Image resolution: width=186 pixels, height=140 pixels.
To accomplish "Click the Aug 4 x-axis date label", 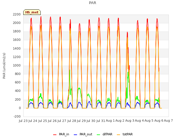I will coord(139,121).
